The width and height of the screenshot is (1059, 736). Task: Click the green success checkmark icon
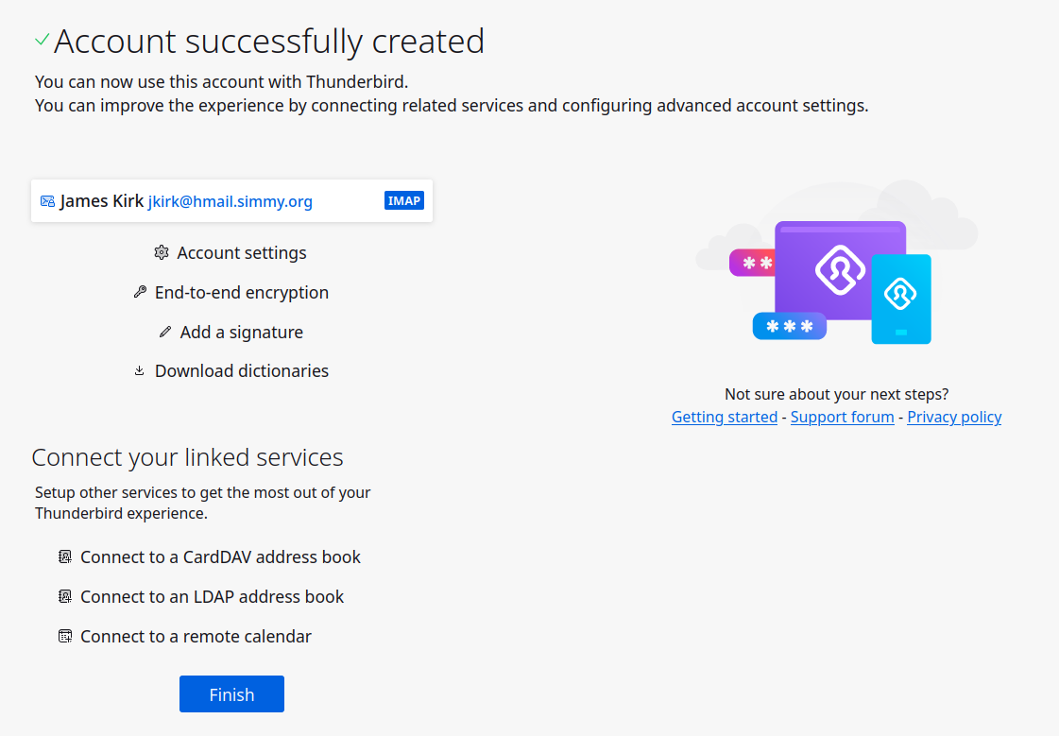click(42, 40)
